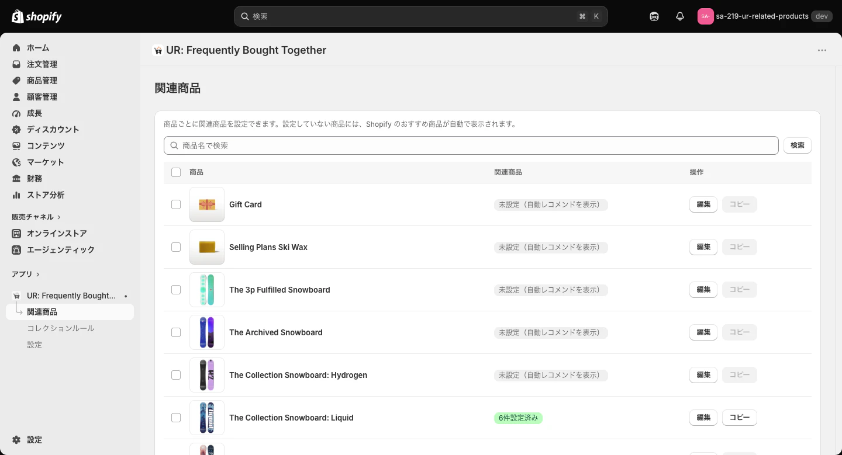Expand the 販売チャネル sales channels section
The width and height of the screenshot is (842, 455).
[x=37, y=217]
